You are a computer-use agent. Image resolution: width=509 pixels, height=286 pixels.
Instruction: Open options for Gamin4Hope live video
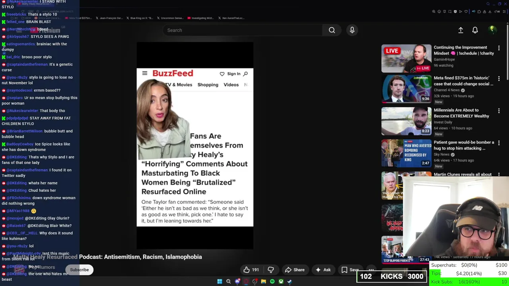pos(499,48)
